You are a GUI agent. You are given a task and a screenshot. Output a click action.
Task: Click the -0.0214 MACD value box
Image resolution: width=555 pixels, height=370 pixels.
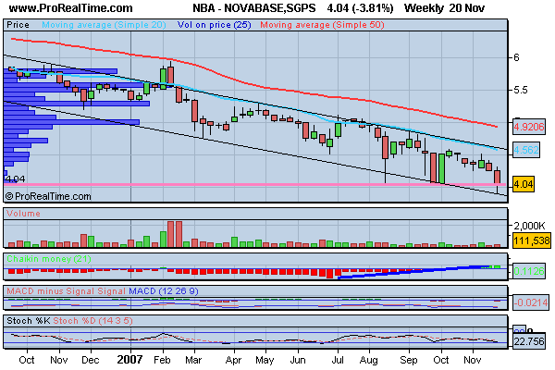(531, 302)
